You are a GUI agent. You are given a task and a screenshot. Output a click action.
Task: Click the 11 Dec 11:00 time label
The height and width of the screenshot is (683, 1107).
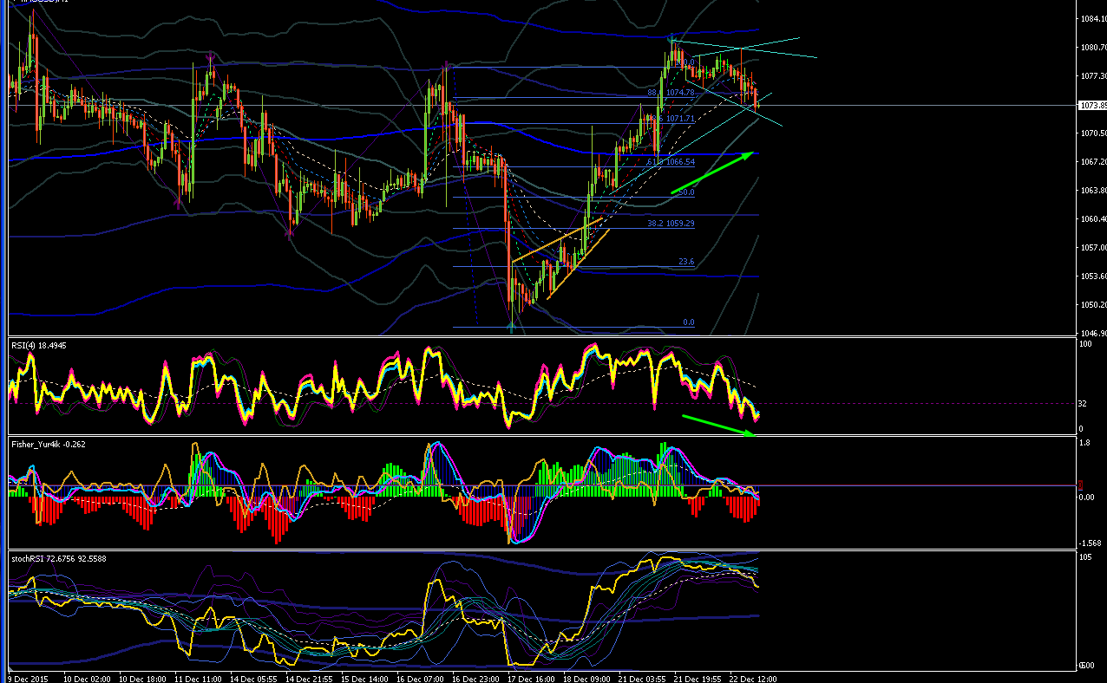click(x=198, y=679)
